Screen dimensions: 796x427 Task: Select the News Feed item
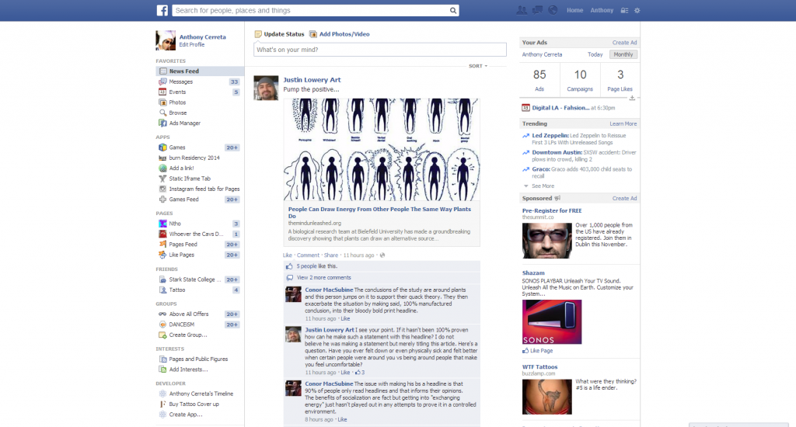[200, 71]
